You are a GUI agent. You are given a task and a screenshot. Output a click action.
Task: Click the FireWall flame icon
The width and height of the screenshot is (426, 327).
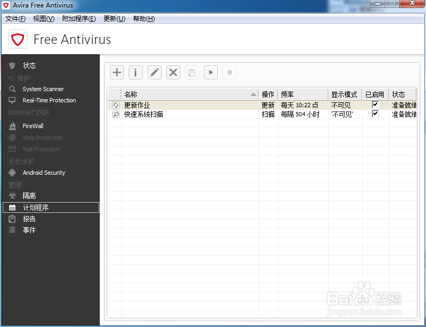(12, 126)
